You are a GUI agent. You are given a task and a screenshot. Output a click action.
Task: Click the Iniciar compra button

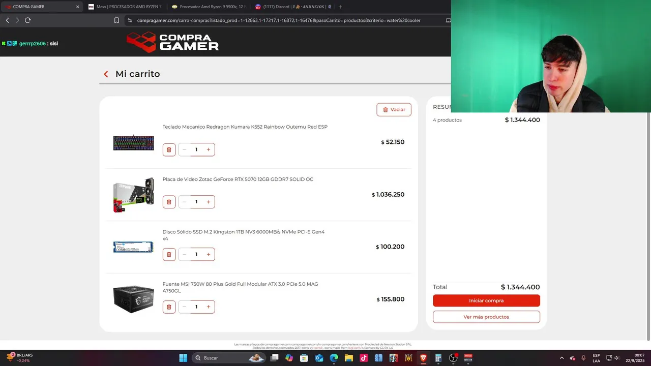[x=486, y=300]
